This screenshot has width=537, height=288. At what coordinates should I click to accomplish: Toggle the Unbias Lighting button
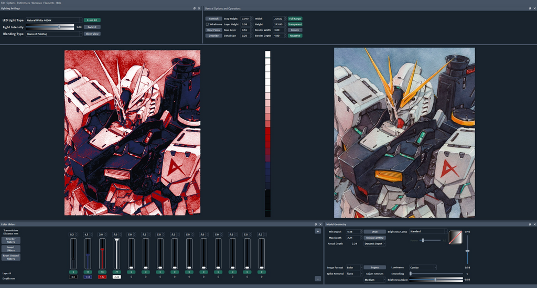coord(374,238)
